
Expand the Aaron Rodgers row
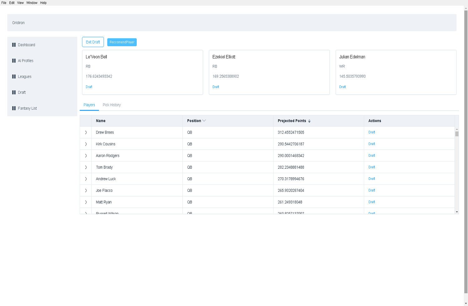tap(86, 155)
